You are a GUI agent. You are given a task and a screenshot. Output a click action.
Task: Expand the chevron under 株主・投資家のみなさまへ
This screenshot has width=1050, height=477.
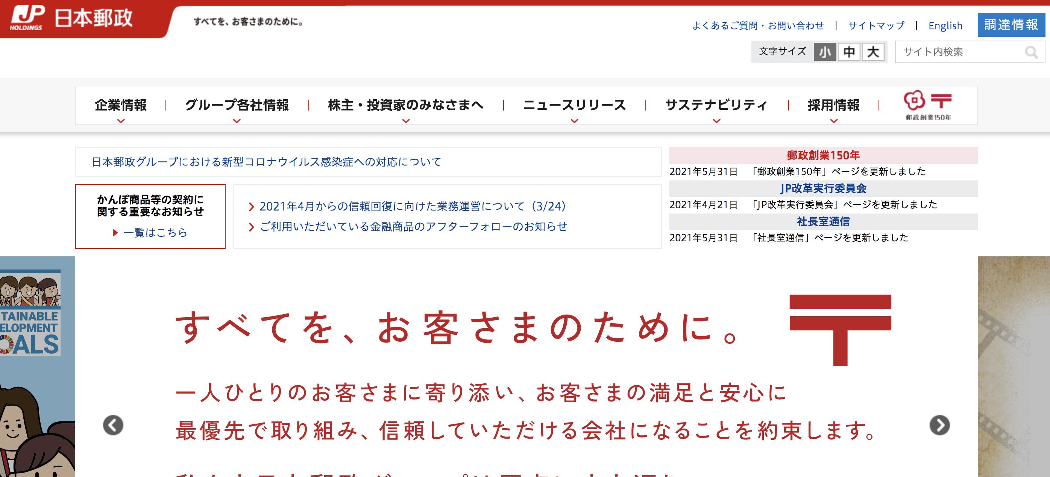coord(406,121)
